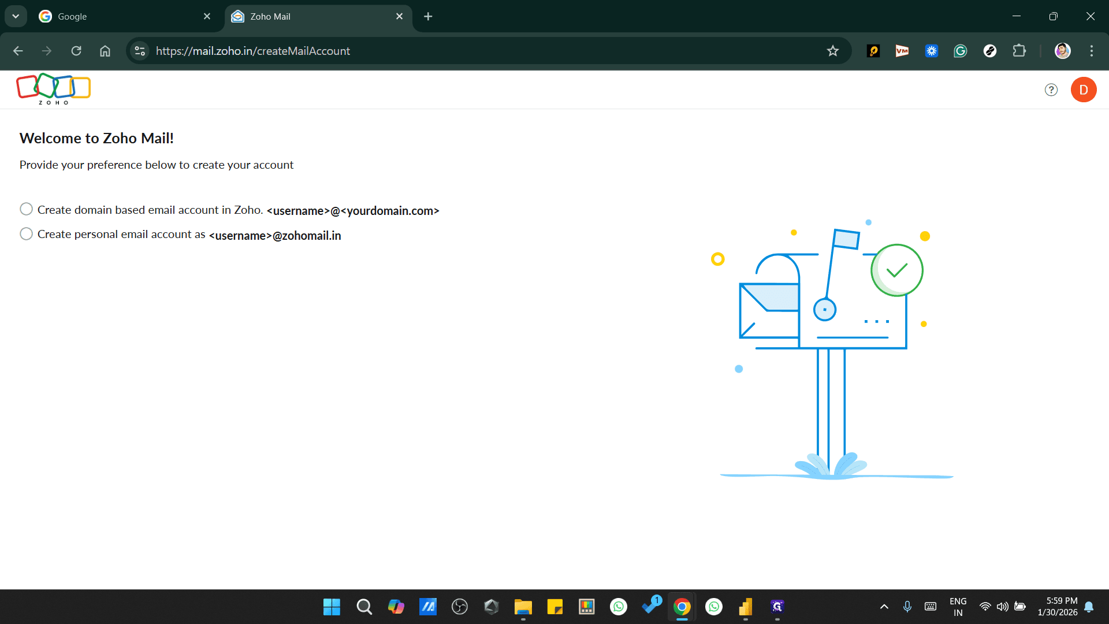Open Chrome from the taskbar
1109x624 pixels.
point(682,607)
